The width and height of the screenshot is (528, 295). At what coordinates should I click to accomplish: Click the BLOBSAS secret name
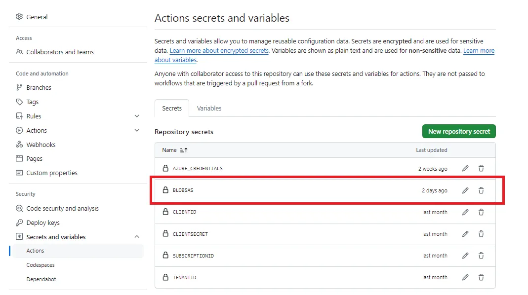[183, 190]
